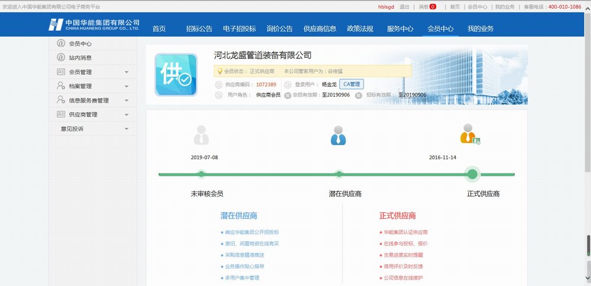Open 招标公告 in the navigation bar
The height and width of the screenshot is (286, 591).
[199, 29]
